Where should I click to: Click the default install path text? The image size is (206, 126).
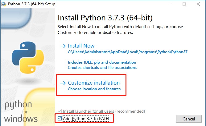click(x=128, y=52)
